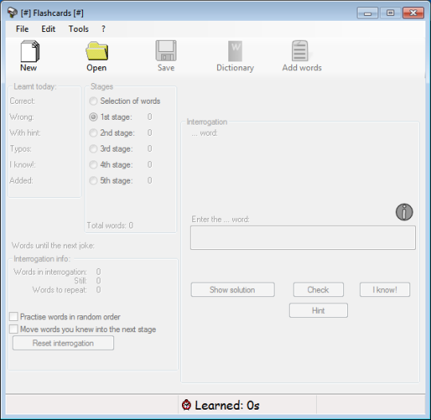Click the ladybug icon in status bar
The image size is (431, 420).
186,405
